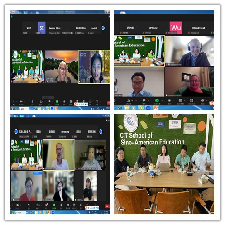The image size is (225, 225).
Task: Click red End button in bottom-left Zoom
Action: pyautogui.click(x=107, y=206)
